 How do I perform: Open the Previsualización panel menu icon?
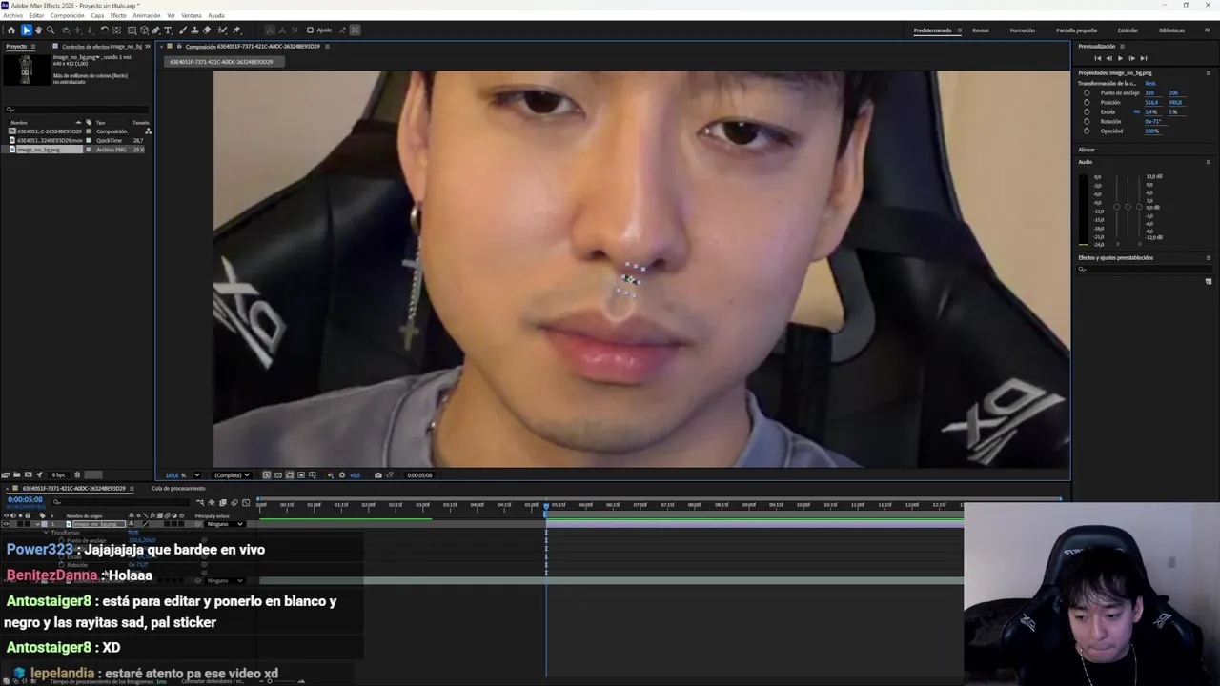[x=1123, y=47]
